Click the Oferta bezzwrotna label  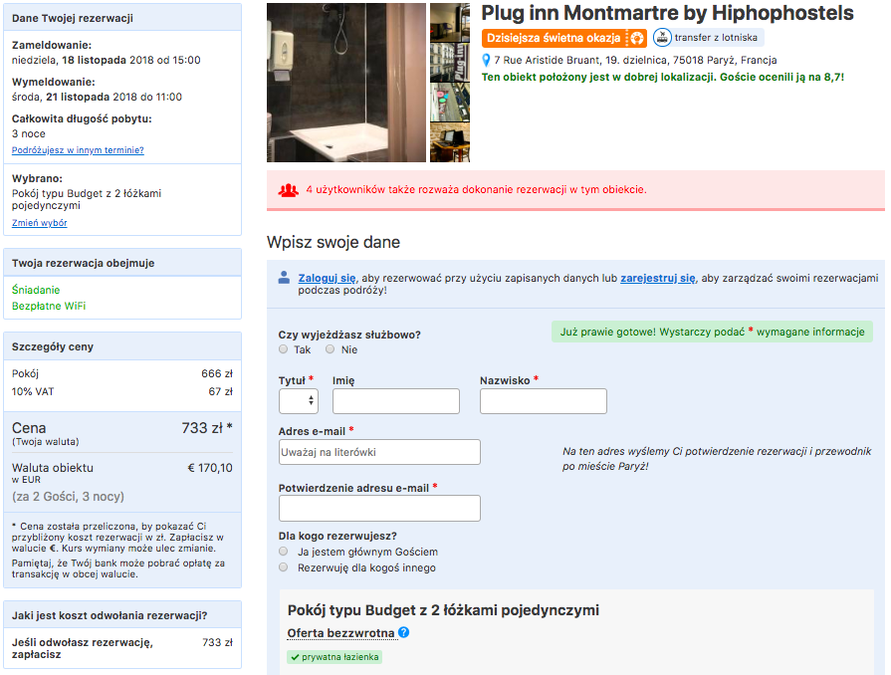click(340, 633)
